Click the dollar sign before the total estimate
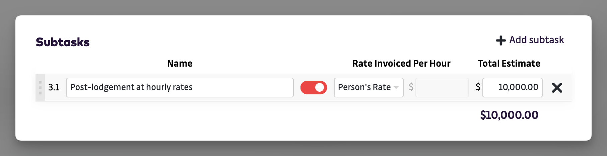Viewport: 607px width, 156px height. (478, 87)
